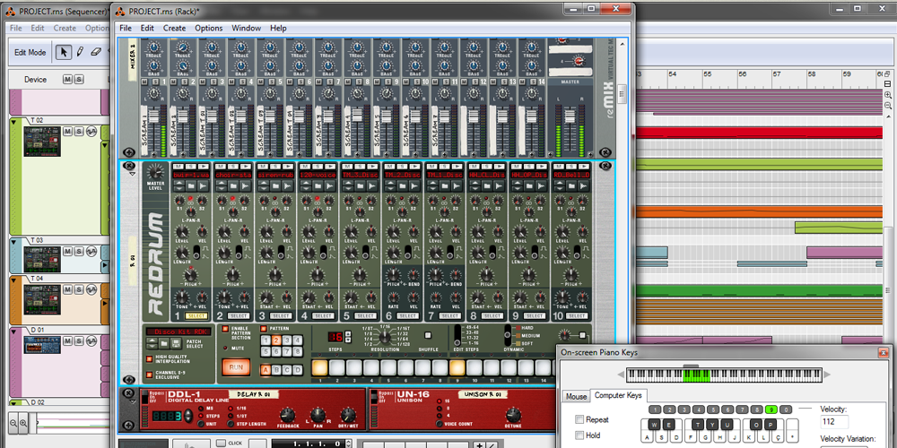Select the Eraser tool in Sequencer toolbar
897x448 pixels.
(96, 52)
